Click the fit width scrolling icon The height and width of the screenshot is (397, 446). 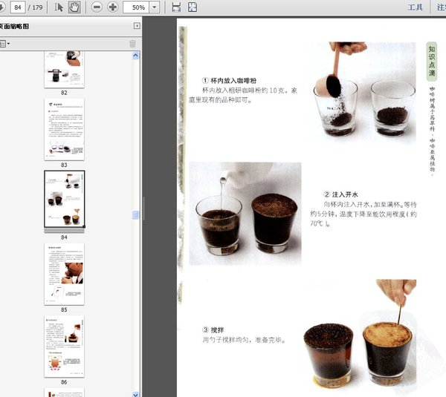[176, 7]
